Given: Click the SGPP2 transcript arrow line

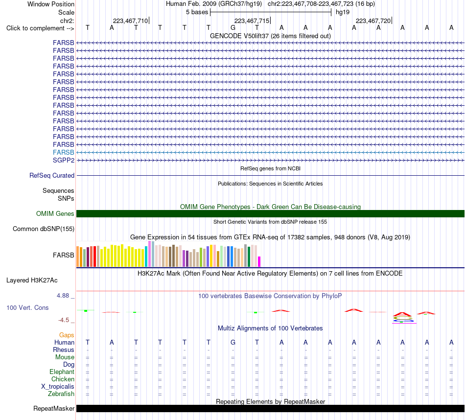Looking at the screenshot, I should pos(270,160).
